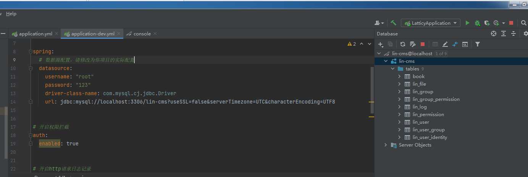
Task: Add a new data source with plus icon
Action: [380, 44]
